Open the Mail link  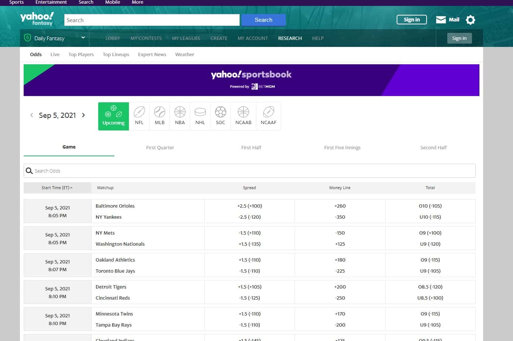454,20
